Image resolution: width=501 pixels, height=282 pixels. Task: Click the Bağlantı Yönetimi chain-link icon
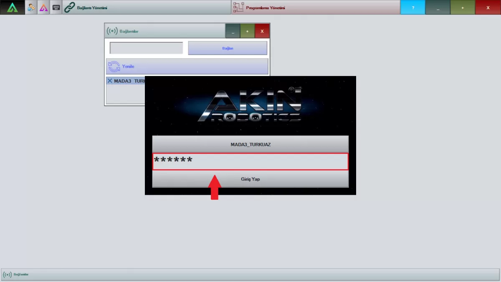point(70,8)
